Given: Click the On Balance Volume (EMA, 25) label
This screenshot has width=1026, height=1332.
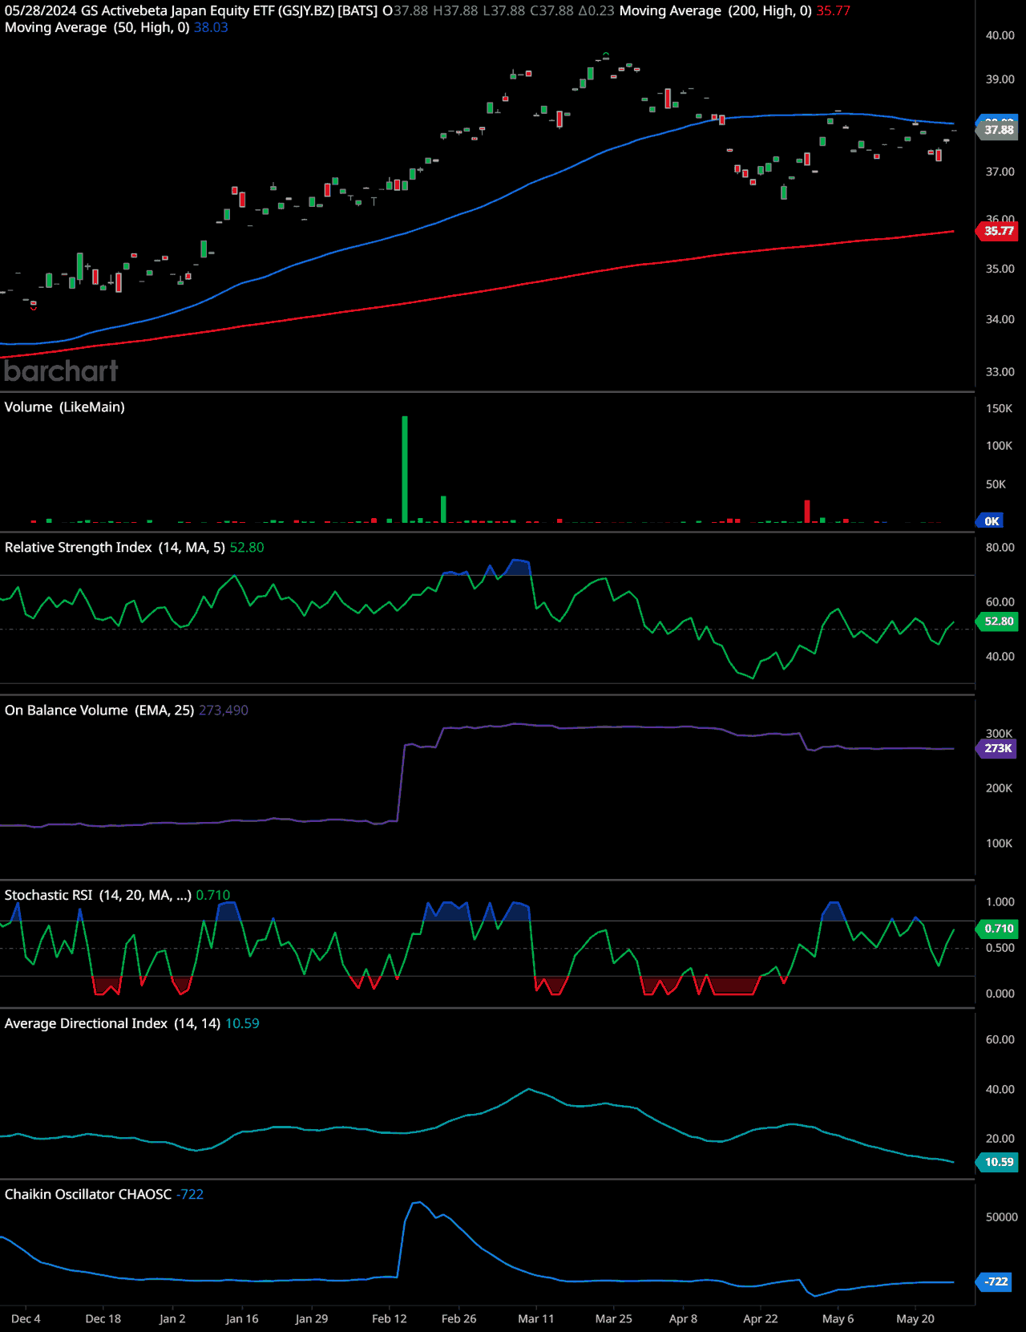Looking at the screenshot, I should coord(99,710).
